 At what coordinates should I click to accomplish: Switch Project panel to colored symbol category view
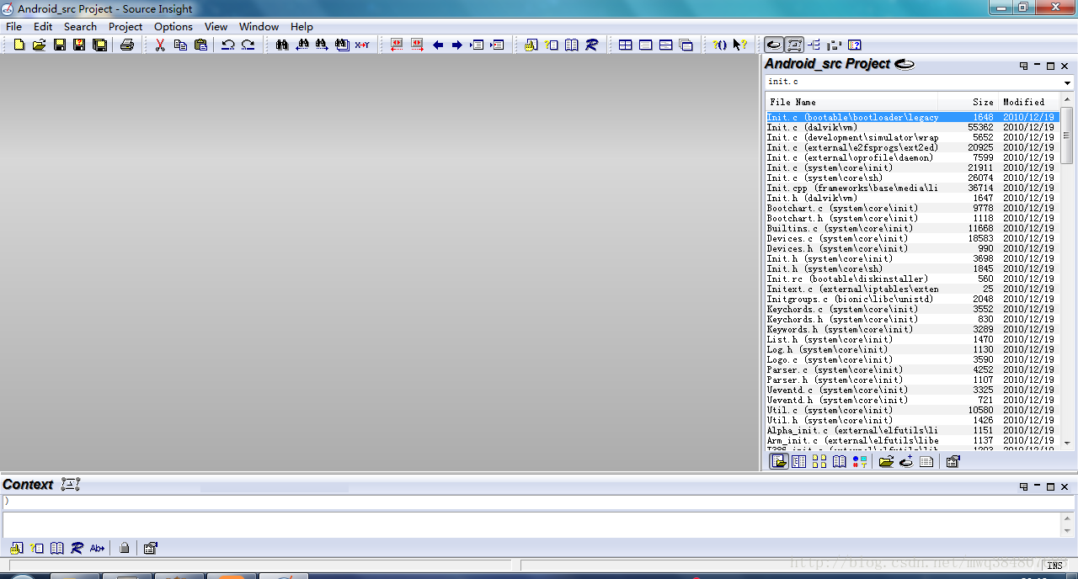pos(859,461)
